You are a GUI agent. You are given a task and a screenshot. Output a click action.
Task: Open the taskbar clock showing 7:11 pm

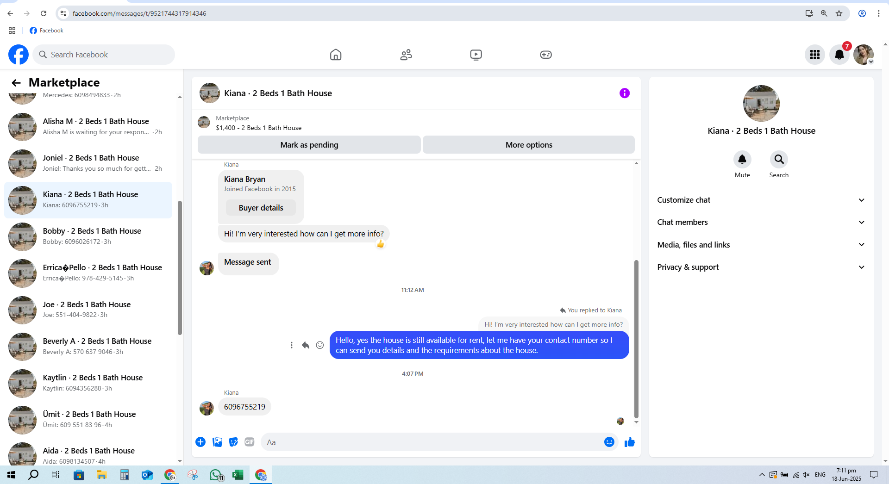[x=846, y=475]
